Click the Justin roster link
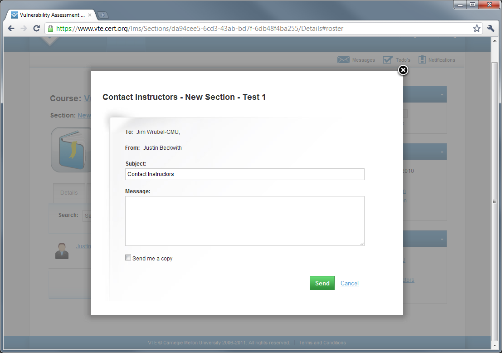The width and height of the screenshot is (502, 353). click(x=83, y=246)
